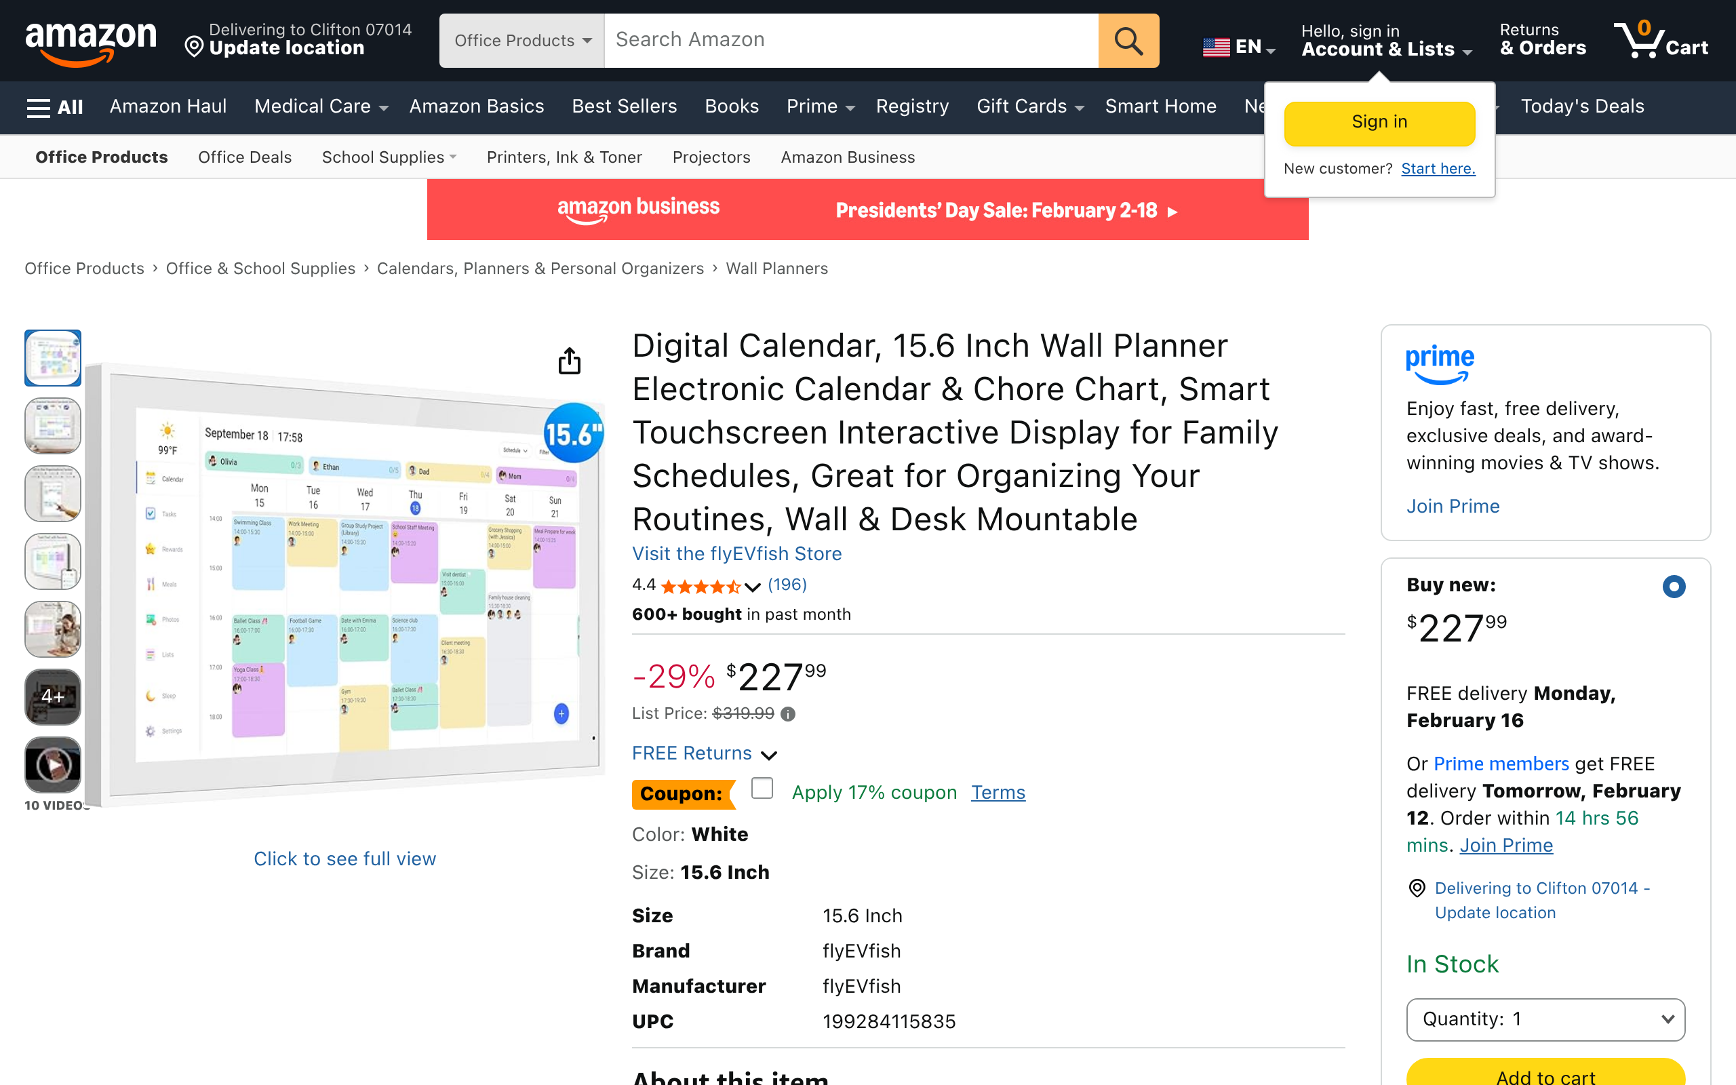Expand the star rating breakdown arrow
The height and width of the screenshot is (1085, 1736).
(x=753, y=588)
